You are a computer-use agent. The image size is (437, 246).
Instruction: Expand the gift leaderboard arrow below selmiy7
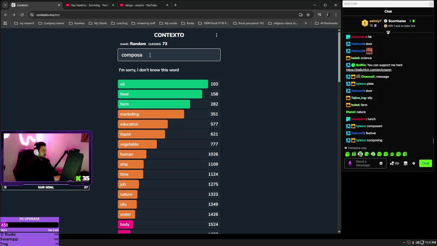pyautogui.click(x=388, y=32)
